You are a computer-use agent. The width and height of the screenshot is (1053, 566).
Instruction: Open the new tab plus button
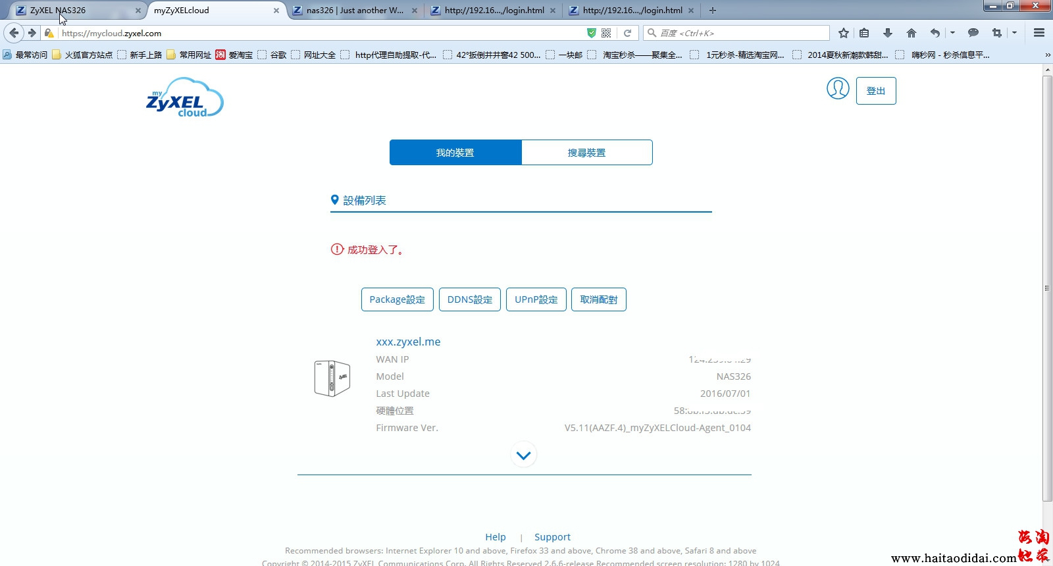pyautogui.click(x=712, y=11)
